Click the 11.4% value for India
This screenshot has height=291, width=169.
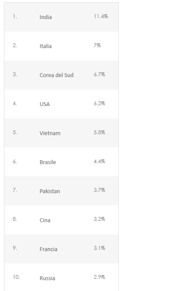pyautogui.click(x=101, y=16)
